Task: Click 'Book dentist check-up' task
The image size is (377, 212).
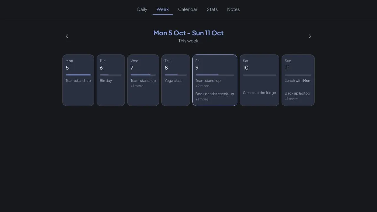Action: 215,94
